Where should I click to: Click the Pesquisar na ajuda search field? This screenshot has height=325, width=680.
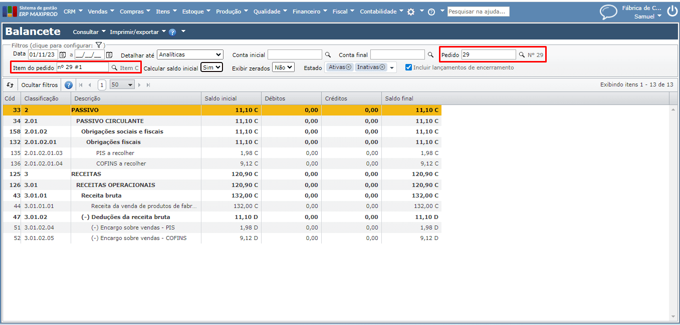pyautogui.click(x=478, y=11)
